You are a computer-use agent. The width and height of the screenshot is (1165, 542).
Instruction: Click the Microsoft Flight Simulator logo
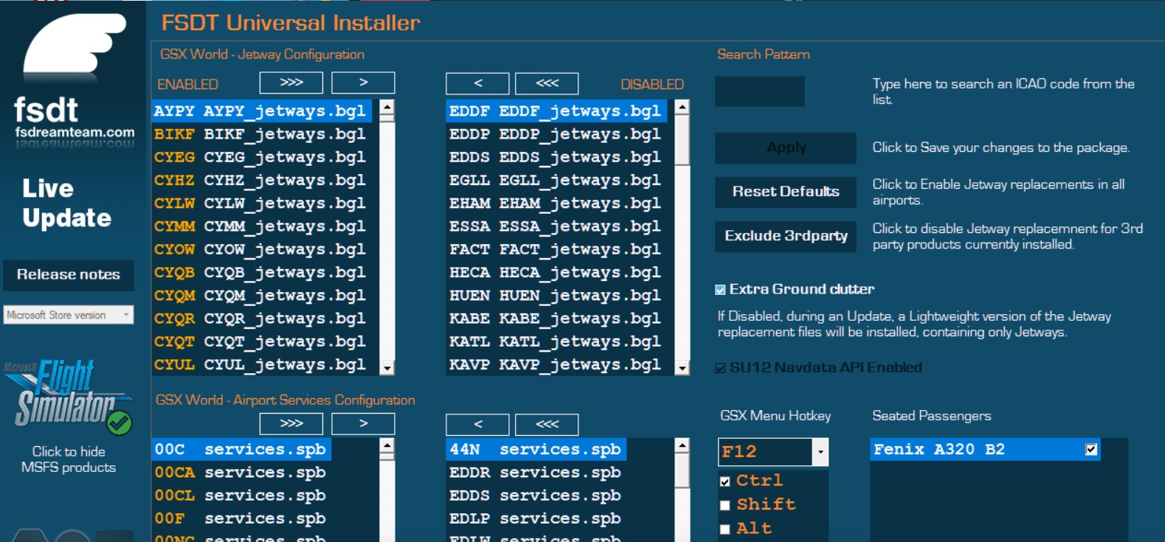pos(68,395)
